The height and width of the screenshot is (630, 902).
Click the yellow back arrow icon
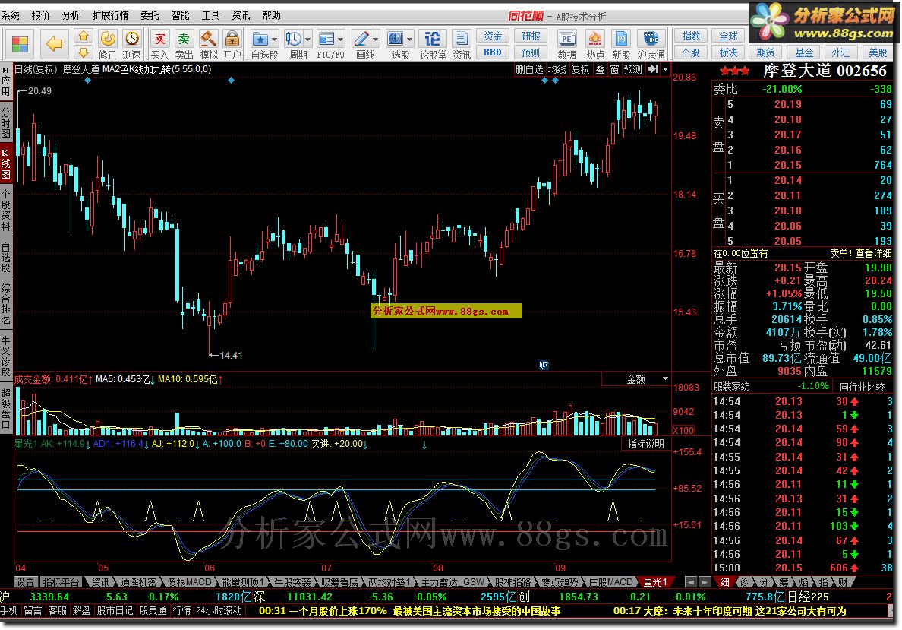[x=54, y=44]
